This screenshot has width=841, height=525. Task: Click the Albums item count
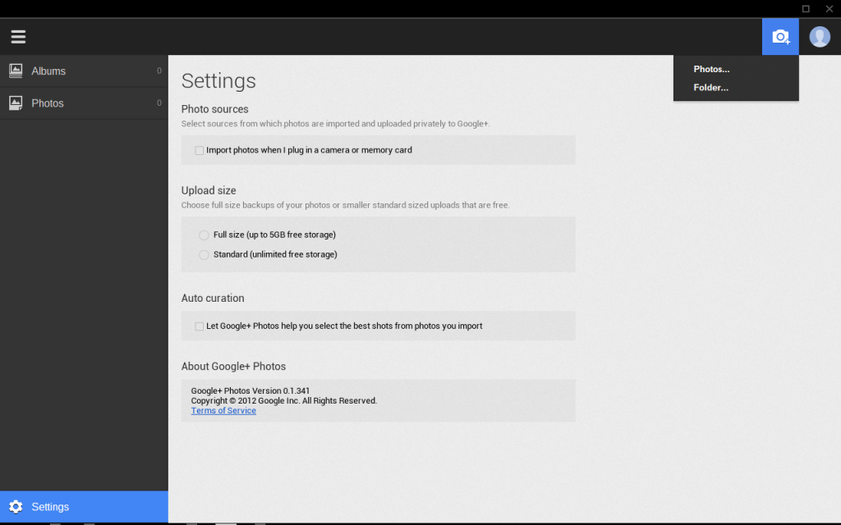pos(159,71)
